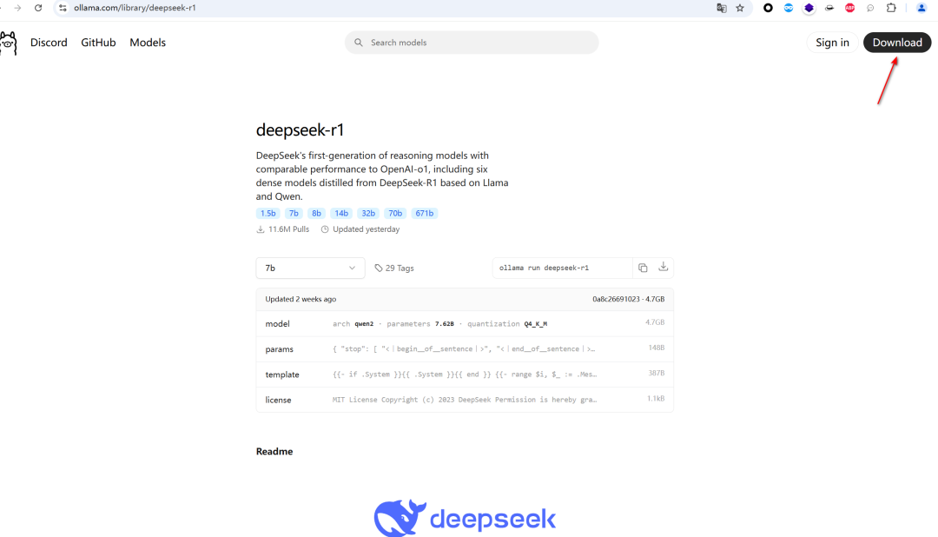Click the Ollama llama logo

[x=8, y=43]
